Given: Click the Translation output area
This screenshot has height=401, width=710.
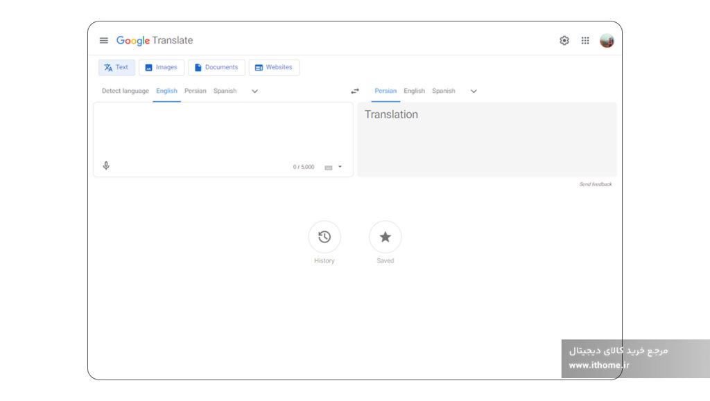Looking at the screenshot, I should click(487, 140).
